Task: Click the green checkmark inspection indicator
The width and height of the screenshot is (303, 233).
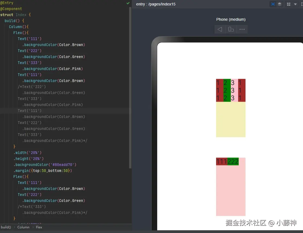Action: (128, 3)
